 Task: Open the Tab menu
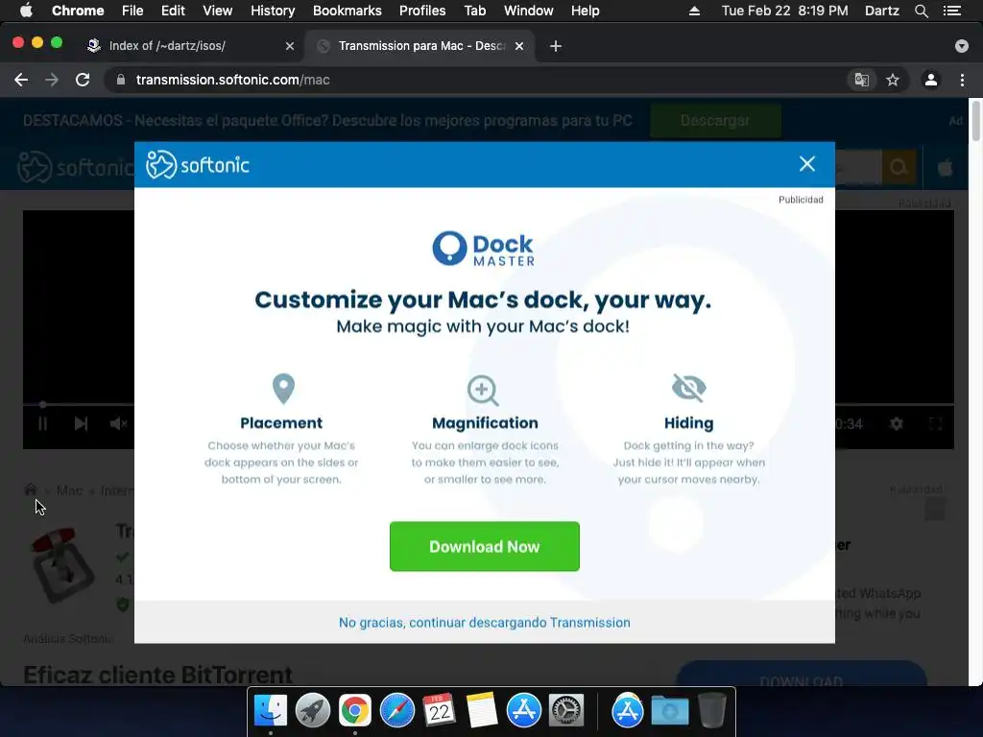tap(475, 11)
